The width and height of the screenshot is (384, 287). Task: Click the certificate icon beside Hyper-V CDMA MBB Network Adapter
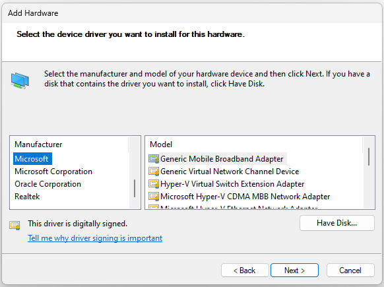154,197
